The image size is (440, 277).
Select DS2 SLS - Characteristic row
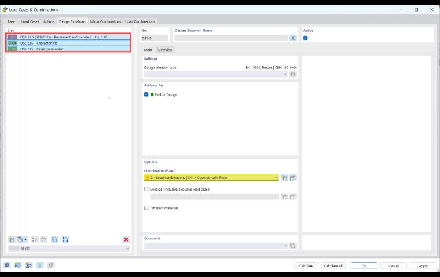point(68,43)
